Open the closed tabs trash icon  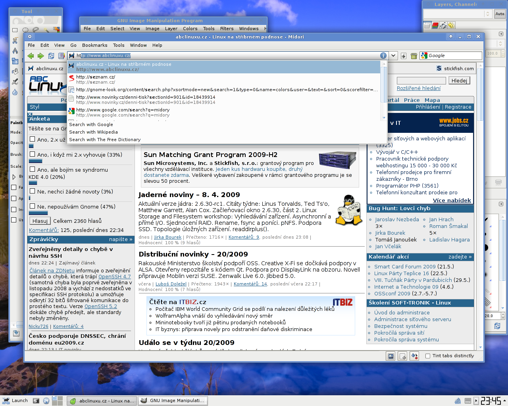click(x=414, y=56)
